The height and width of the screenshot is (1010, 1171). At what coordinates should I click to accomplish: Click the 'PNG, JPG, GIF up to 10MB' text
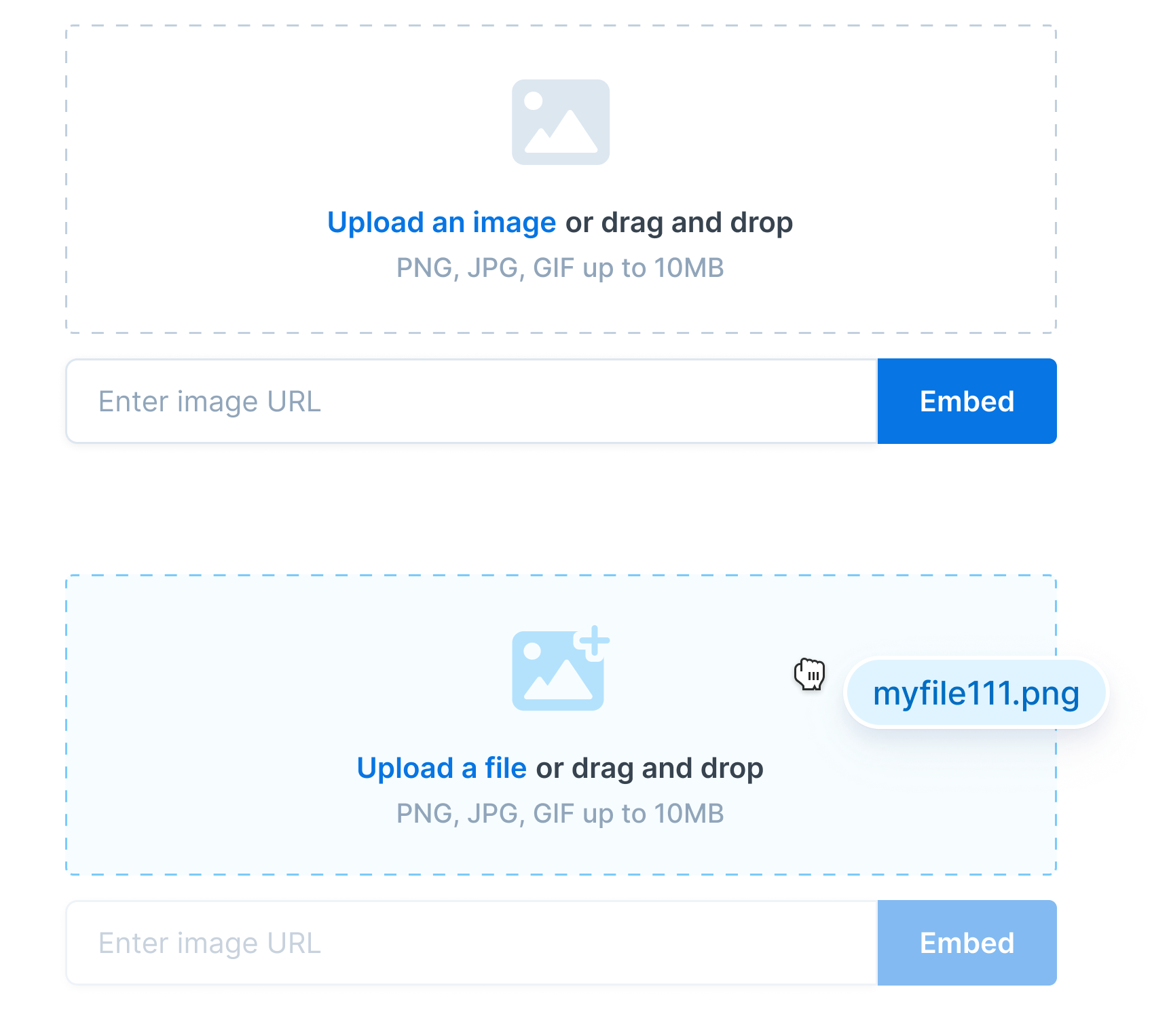pos(559,267)
